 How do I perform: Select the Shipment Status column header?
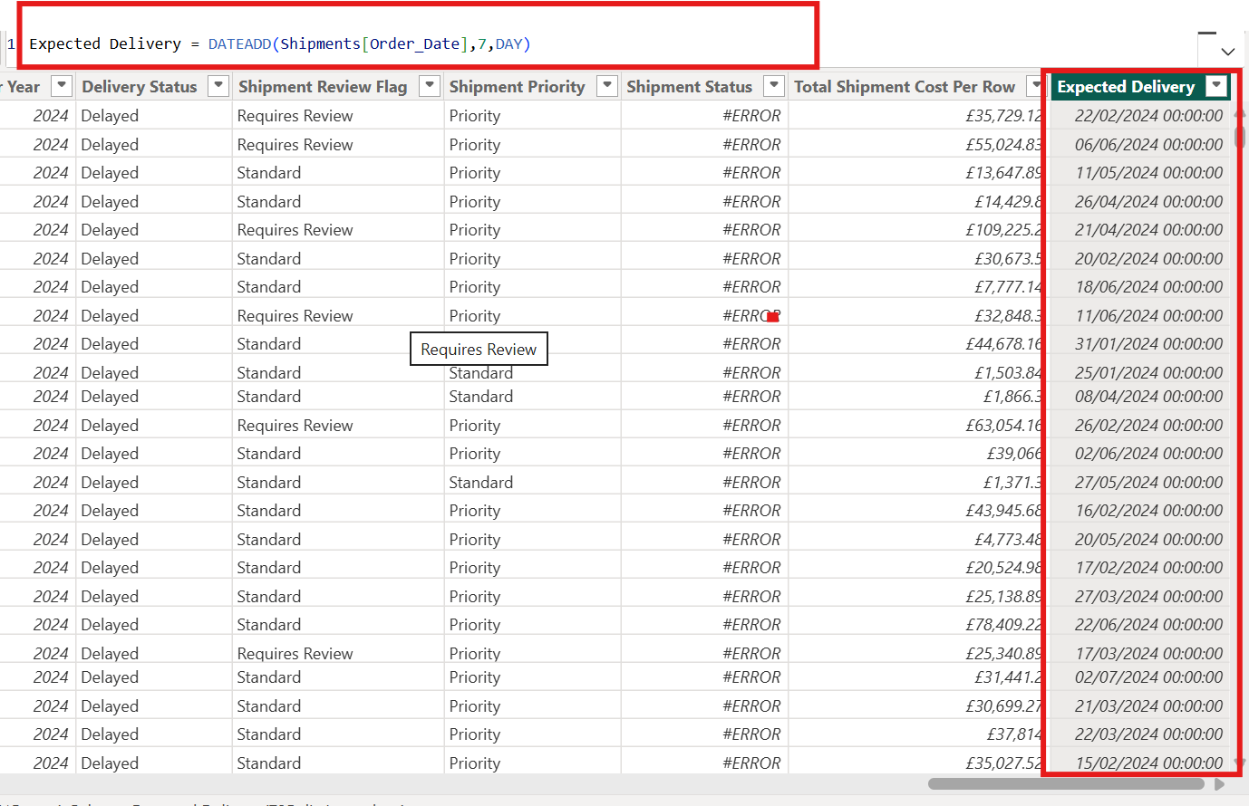click(690, 86)
